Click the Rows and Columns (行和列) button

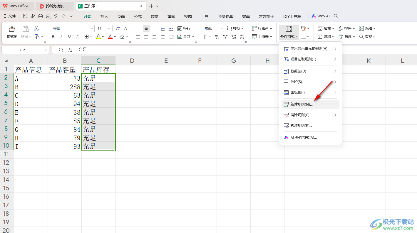tap(262, 28)
